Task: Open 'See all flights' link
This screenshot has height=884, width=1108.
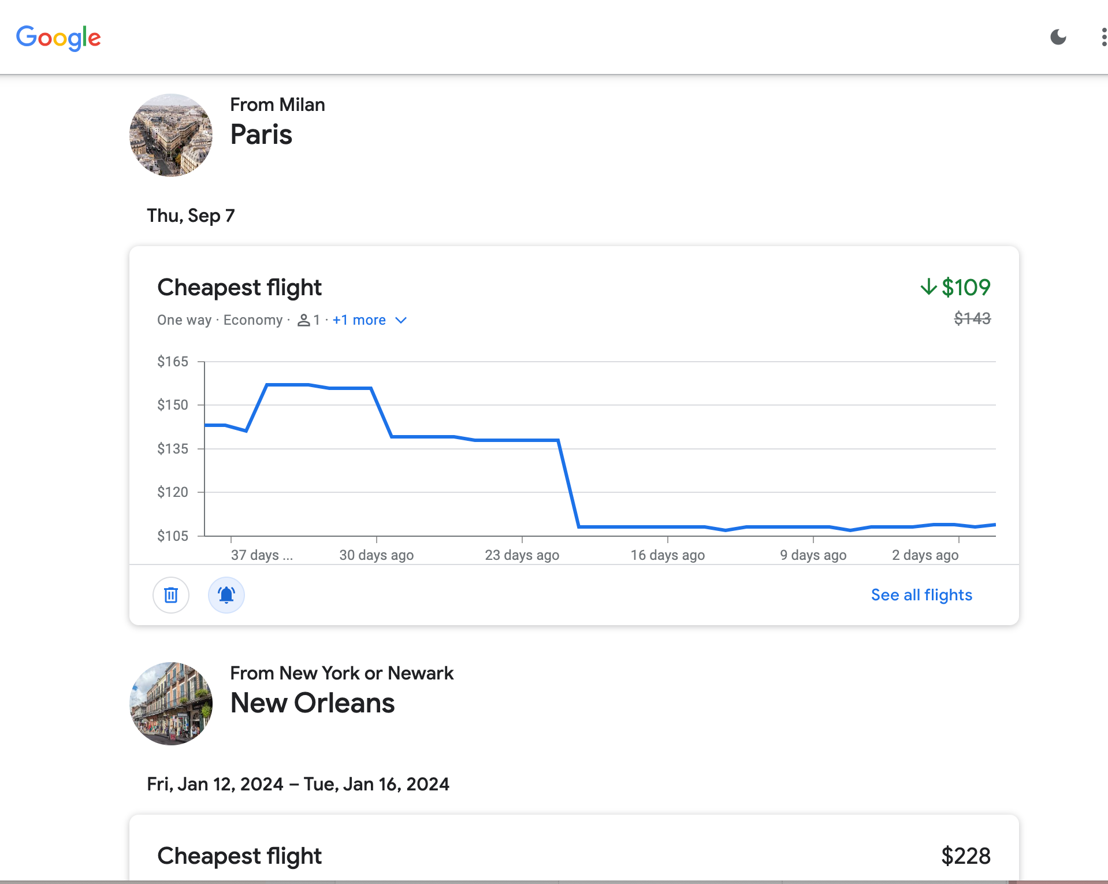Action: click(x=921, y=595)
